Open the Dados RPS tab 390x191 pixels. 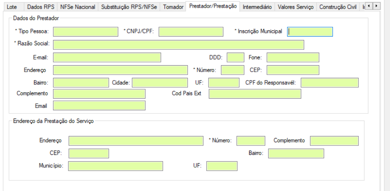click(41, 6)
